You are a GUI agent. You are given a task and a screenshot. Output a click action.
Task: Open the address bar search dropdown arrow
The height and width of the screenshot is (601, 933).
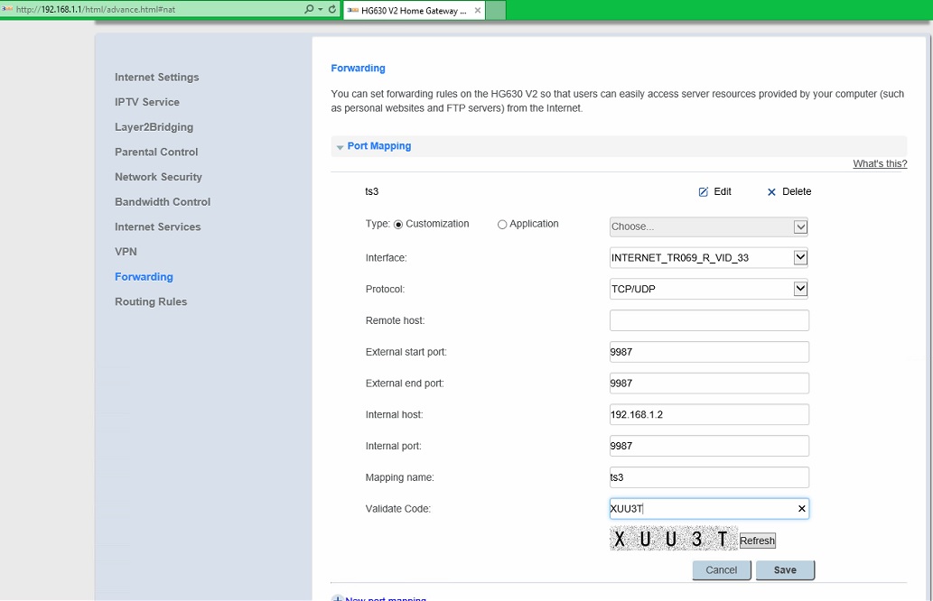coord(320,10)
